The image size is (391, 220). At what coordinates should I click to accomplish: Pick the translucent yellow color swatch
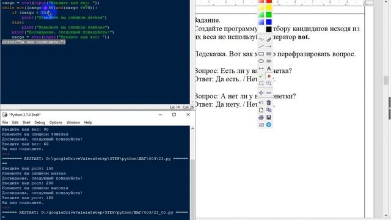point(261,7)
